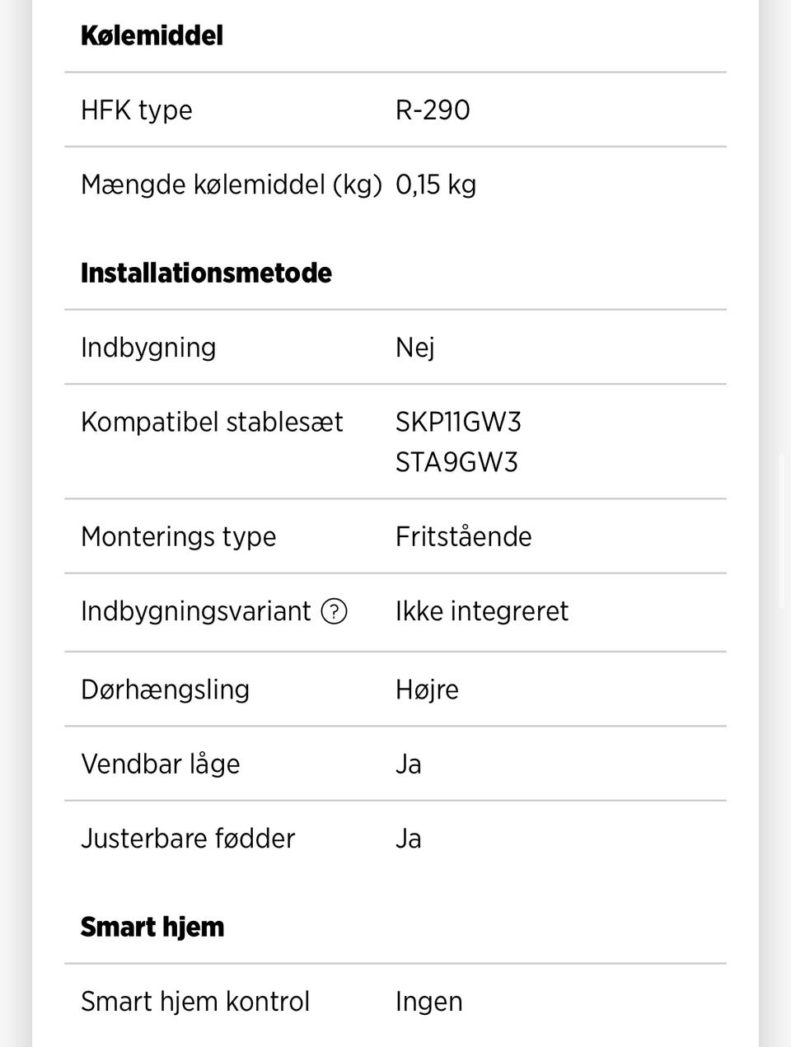This screenshot has height=1047, width=791.
Task: Click the Installationsmetode section heading
Action: click(x=206, y=273)
